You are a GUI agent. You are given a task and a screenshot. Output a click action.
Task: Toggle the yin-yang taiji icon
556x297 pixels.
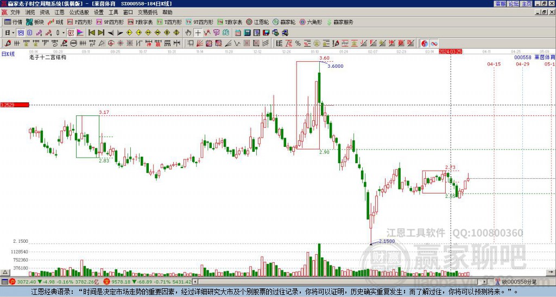coord(425,43)
